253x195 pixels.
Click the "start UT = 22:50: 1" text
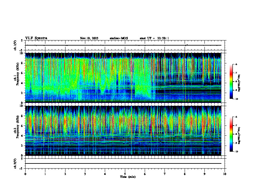click(154, 38)
